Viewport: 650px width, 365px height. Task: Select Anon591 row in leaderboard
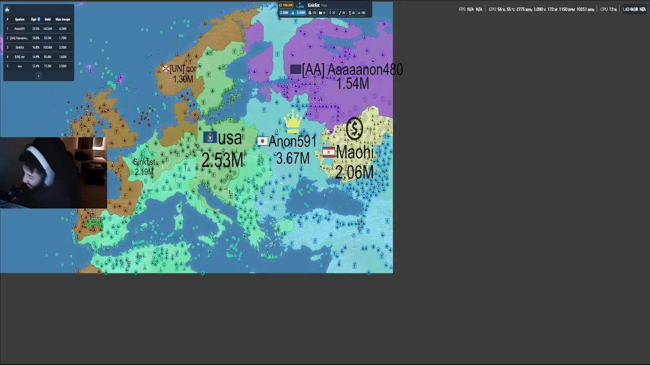tap(39, 28)
